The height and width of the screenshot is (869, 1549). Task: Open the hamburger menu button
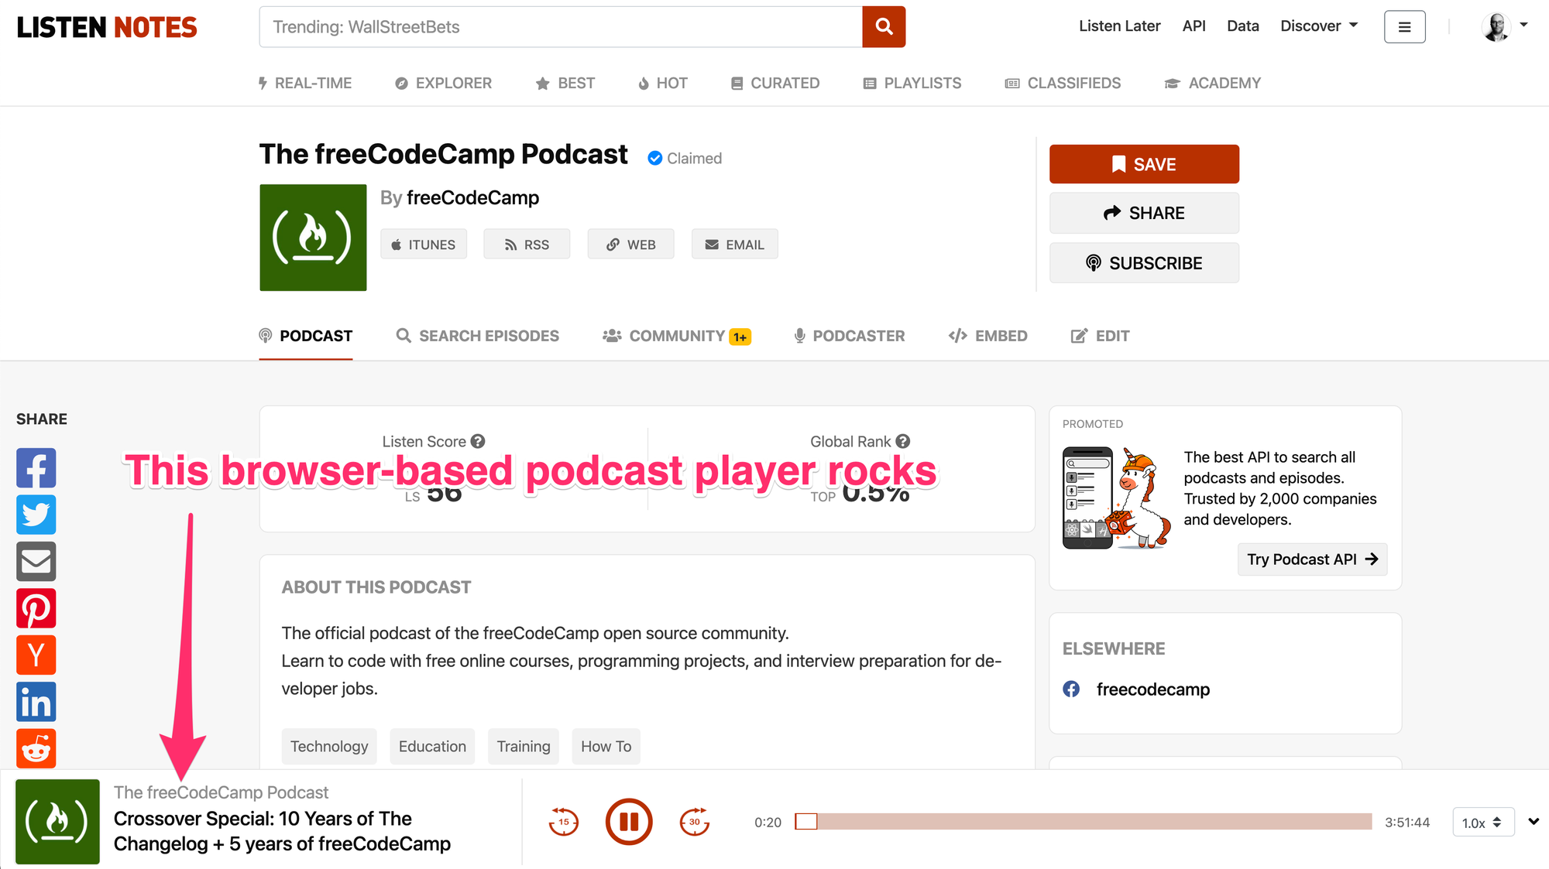click(x=1404, y=26)
